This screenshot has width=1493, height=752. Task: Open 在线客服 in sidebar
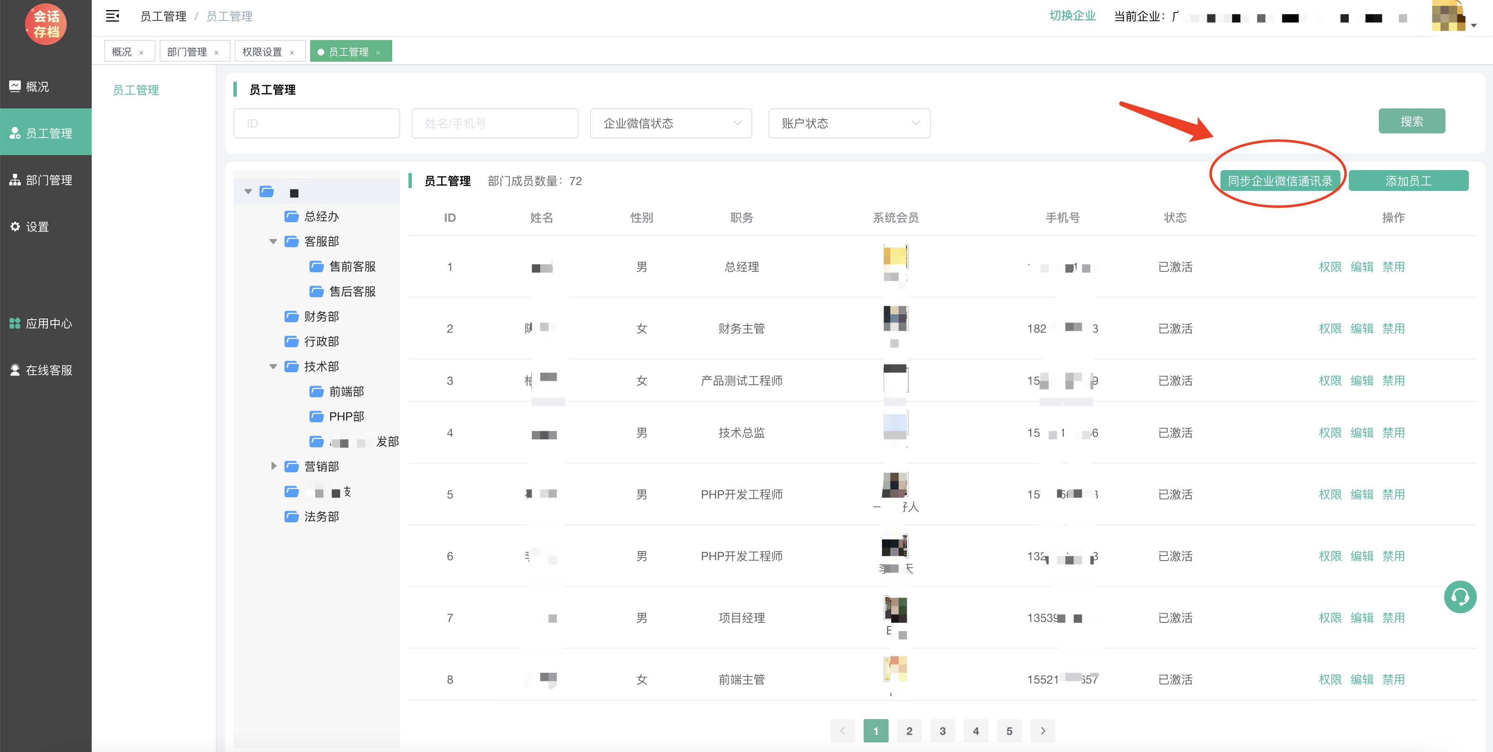click(49, 370)
